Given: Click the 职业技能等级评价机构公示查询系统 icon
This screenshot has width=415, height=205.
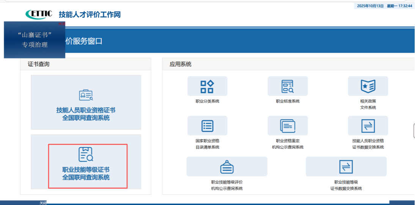Looking at the screenshot, I should tap(226, 167).
